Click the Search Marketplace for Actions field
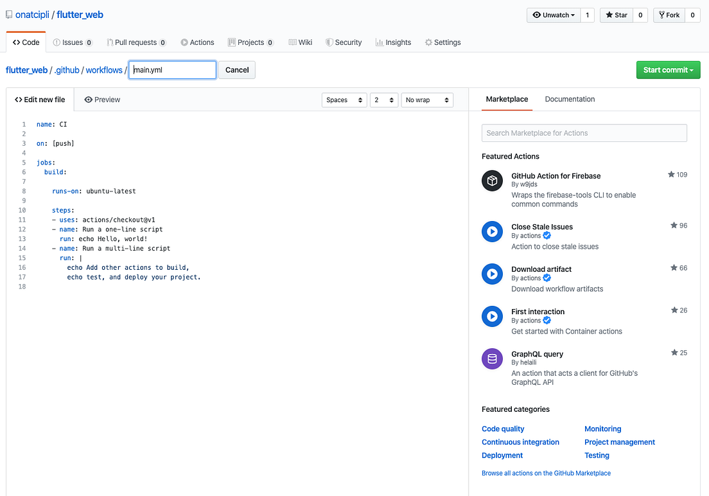The image size is (709, 496). click(584, 133)
